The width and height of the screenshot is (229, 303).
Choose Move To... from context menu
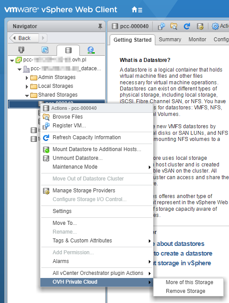tap(97, 223)
